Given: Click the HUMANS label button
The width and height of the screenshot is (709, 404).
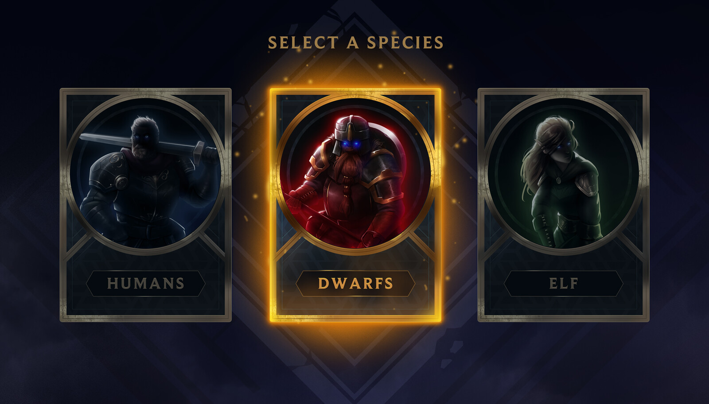Looking at the screenshot, I should tap(146, 283).
